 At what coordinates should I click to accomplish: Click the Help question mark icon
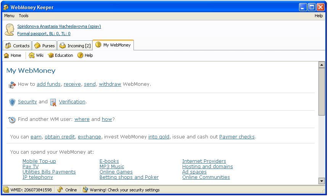point(80,55)
